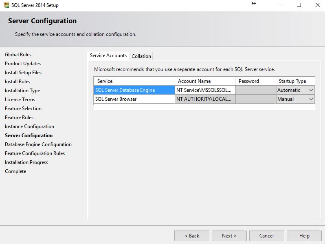Go back with the < Back button
325x244 pixels.
(192, 236)
